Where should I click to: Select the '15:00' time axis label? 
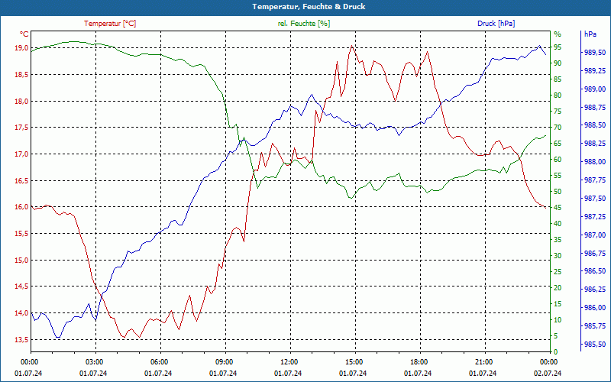(x=354, y=361)
